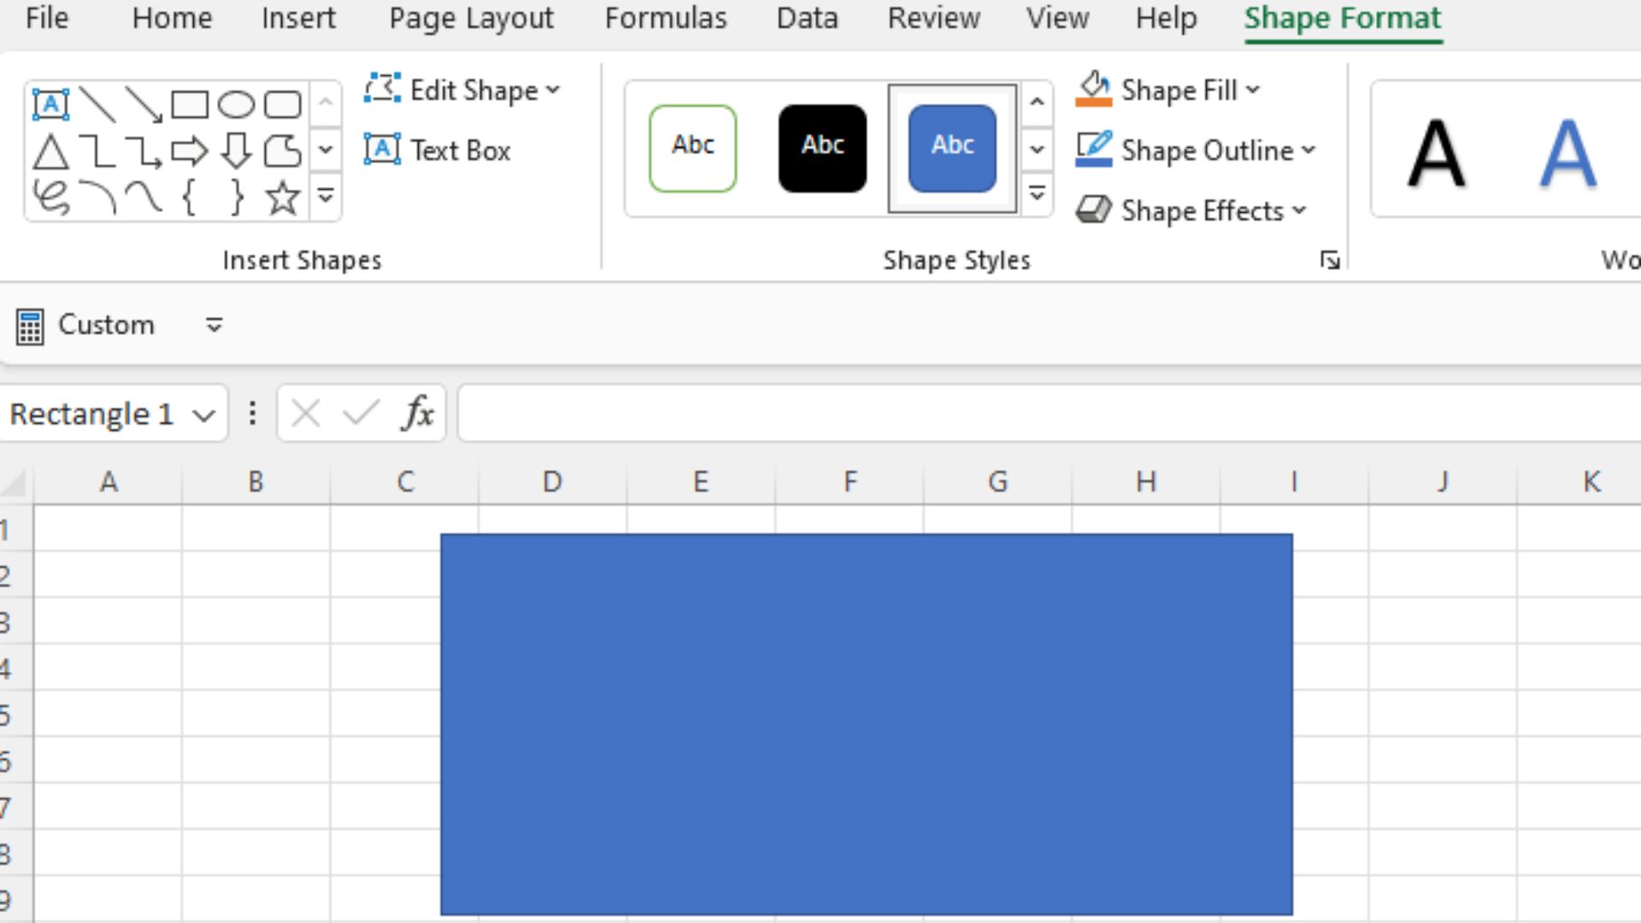Switch to the Page Layout tab
This screenshot has height=923, width=1641.
point(470,19)
